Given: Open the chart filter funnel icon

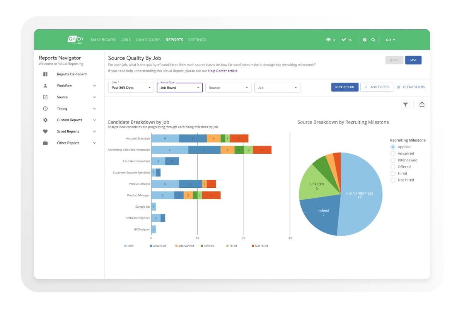Looking at the screenshot, I should tap(406, 104).
